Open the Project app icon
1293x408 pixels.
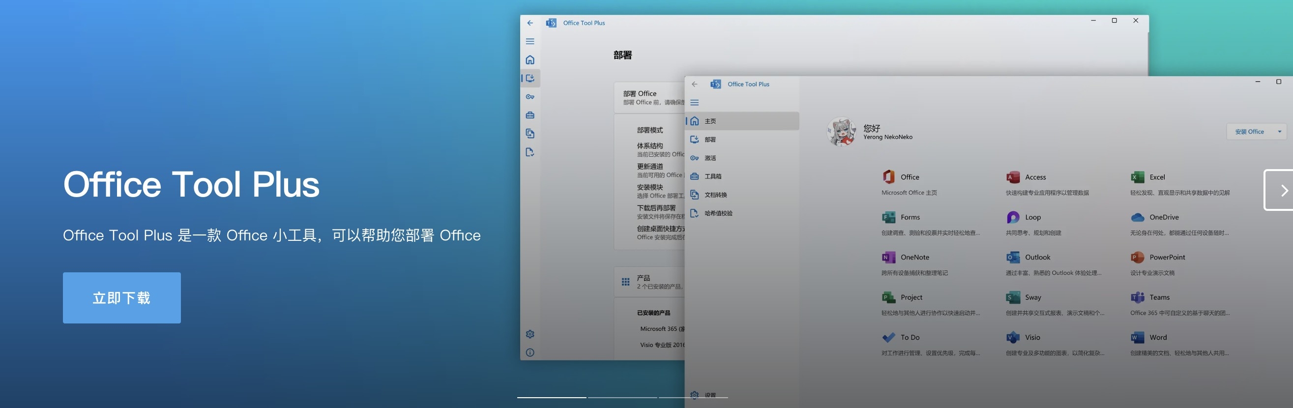click(888, 297)
